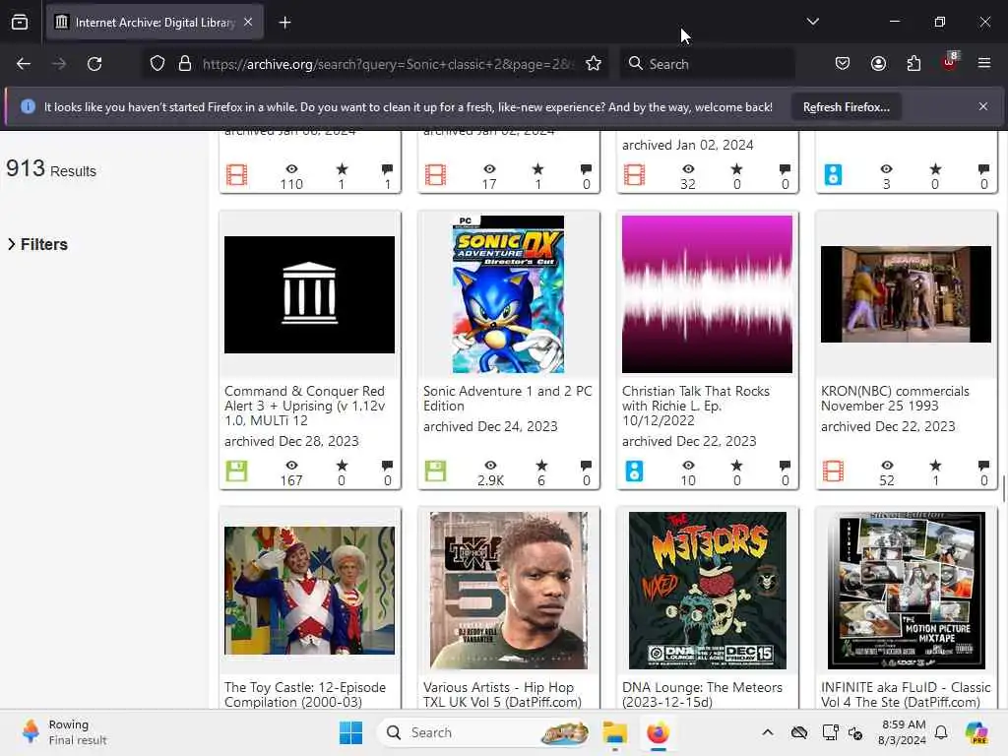This screenshot has height=756, width=1008.
Task: Open the Rowing news widget
Action: 62,732
